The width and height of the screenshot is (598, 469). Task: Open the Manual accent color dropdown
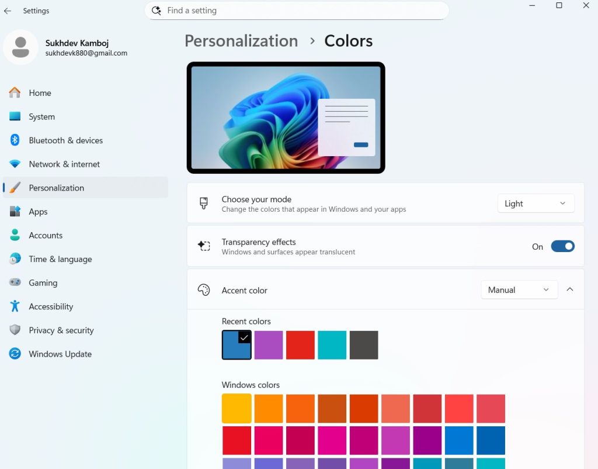pos(519,289)
